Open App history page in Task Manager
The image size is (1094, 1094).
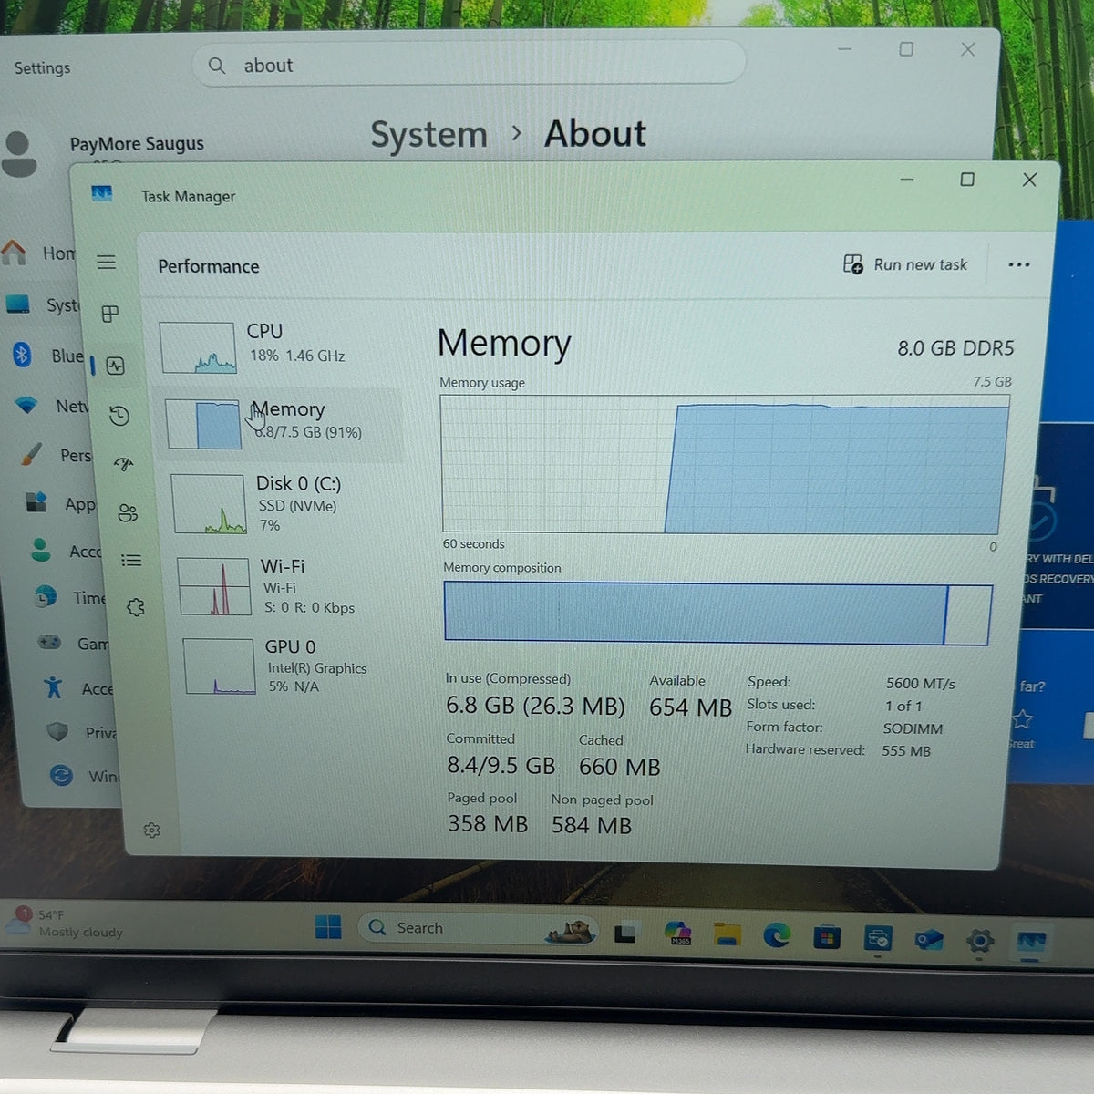(119, 416)
